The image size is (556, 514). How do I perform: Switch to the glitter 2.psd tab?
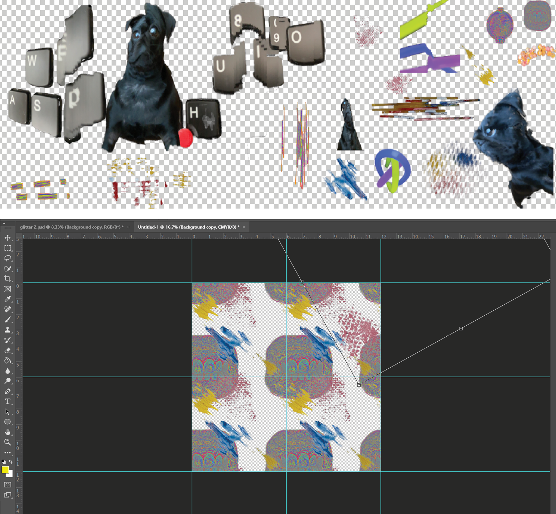(72, 227)
